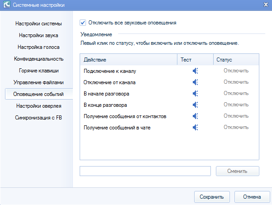Screen dimensions: 272x205
Task: Open Настройки системы section
Action: pyautogui.click(x=38, y=24)
